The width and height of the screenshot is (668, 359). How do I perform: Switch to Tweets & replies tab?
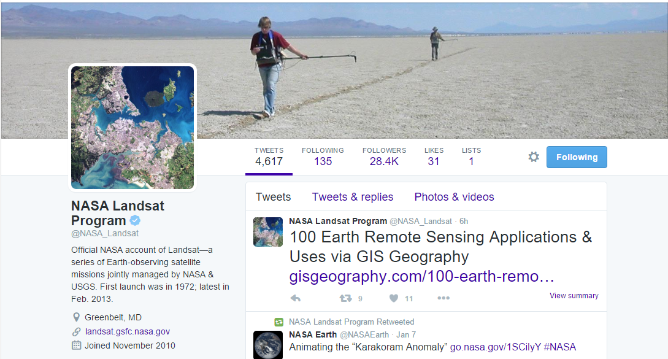click(x=353, y=197)
